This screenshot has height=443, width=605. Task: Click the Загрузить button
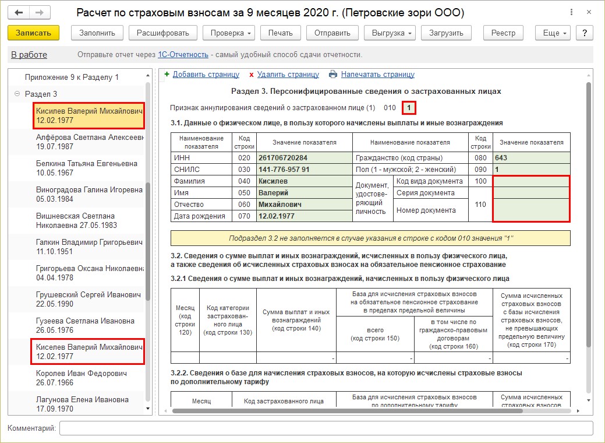point(446,33)
